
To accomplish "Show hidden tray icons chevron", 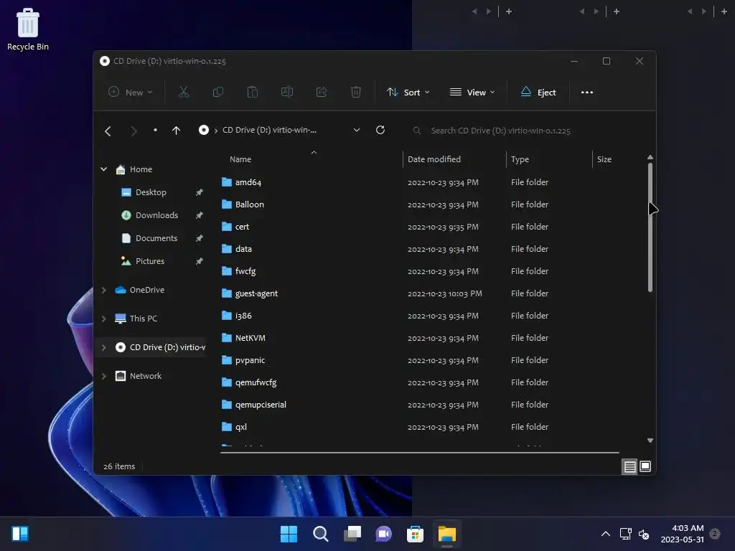I will [x=606, y=534].
